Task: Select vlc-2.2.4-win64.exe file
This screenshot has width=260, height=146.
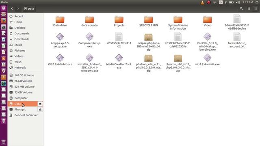Action: coord(208,60)
